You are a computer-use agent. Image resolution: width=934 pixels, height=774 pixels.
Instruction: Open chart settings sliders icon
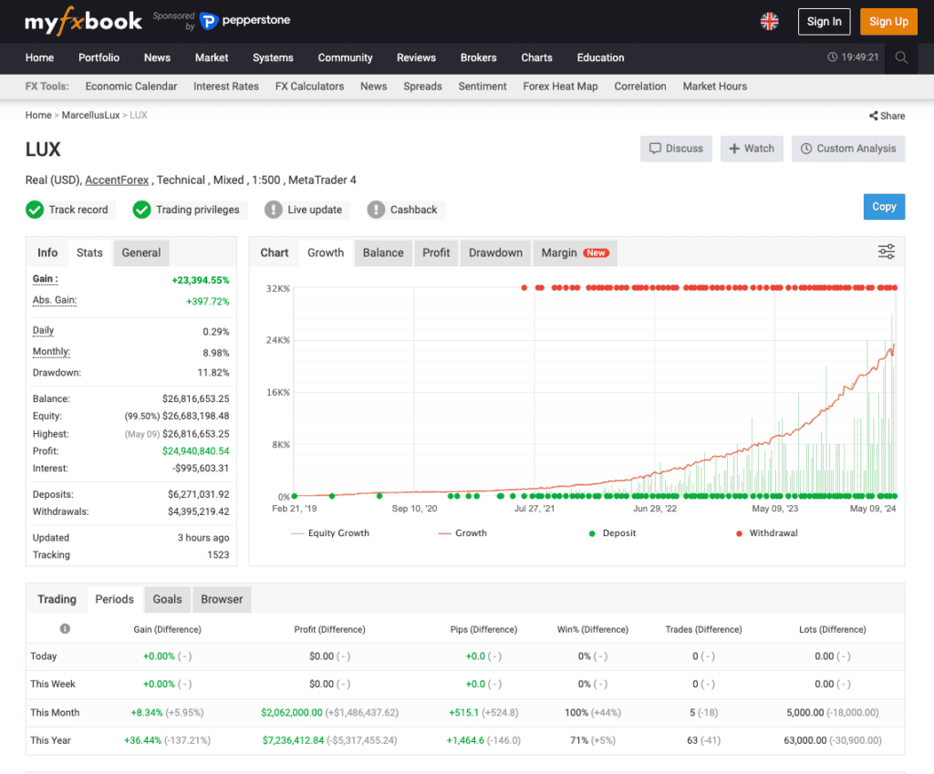click(x=887, y=252)
